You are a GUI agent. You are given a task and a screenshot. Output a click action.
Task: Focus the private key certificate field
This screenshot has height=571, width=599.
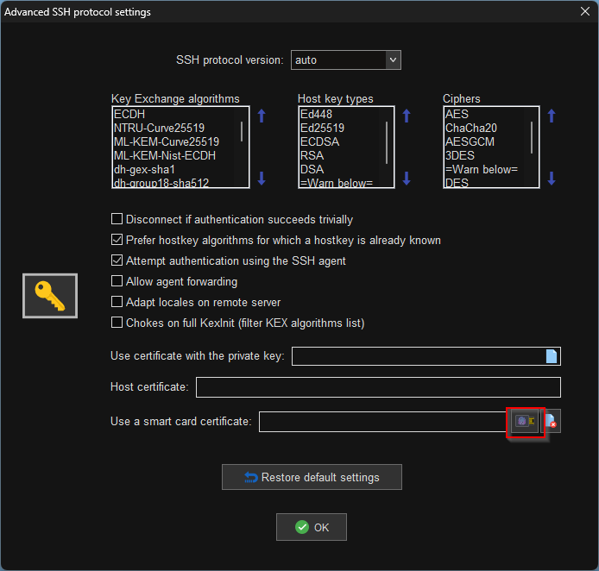click(x=419, y=356)
